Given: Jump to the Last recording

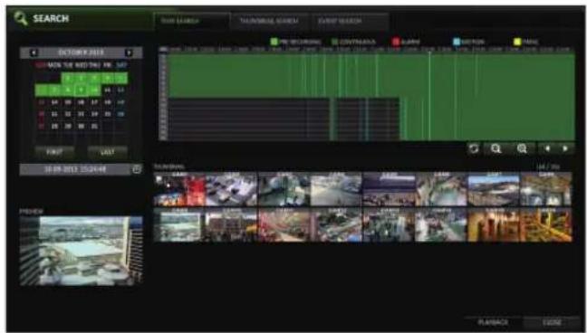Looking at the screenshot, I should pos(108,152).
